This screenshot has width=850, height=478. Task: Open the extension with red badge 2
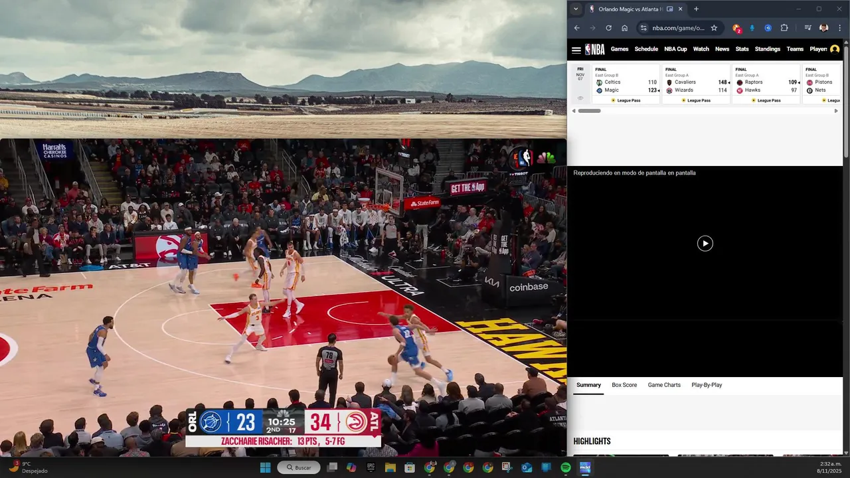(x=736, y=28)
